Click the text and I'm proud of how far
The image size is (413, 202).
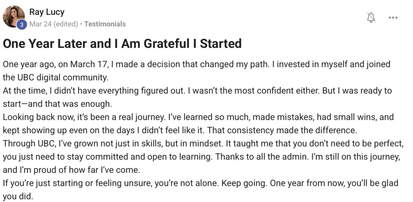coord(71,170)
